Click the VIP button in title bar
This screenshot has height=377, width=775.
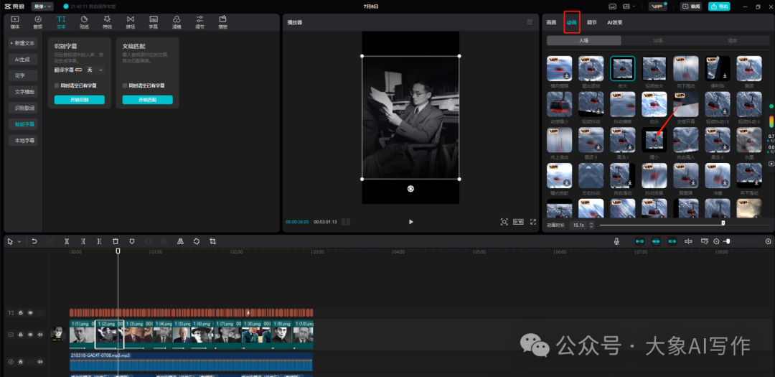[x=657, y=6]
